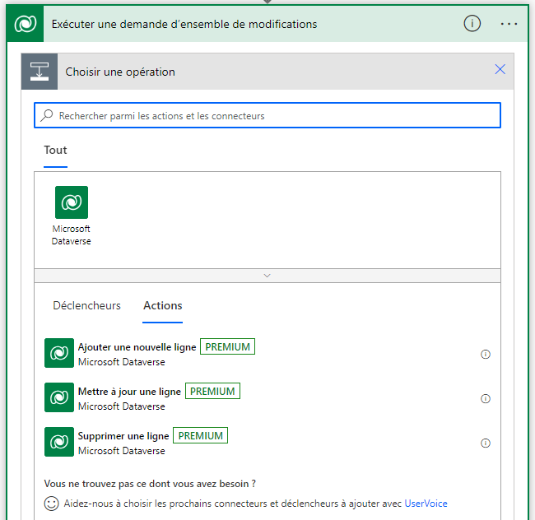Open the three-dots menu of the changeset action

[509, 24]
